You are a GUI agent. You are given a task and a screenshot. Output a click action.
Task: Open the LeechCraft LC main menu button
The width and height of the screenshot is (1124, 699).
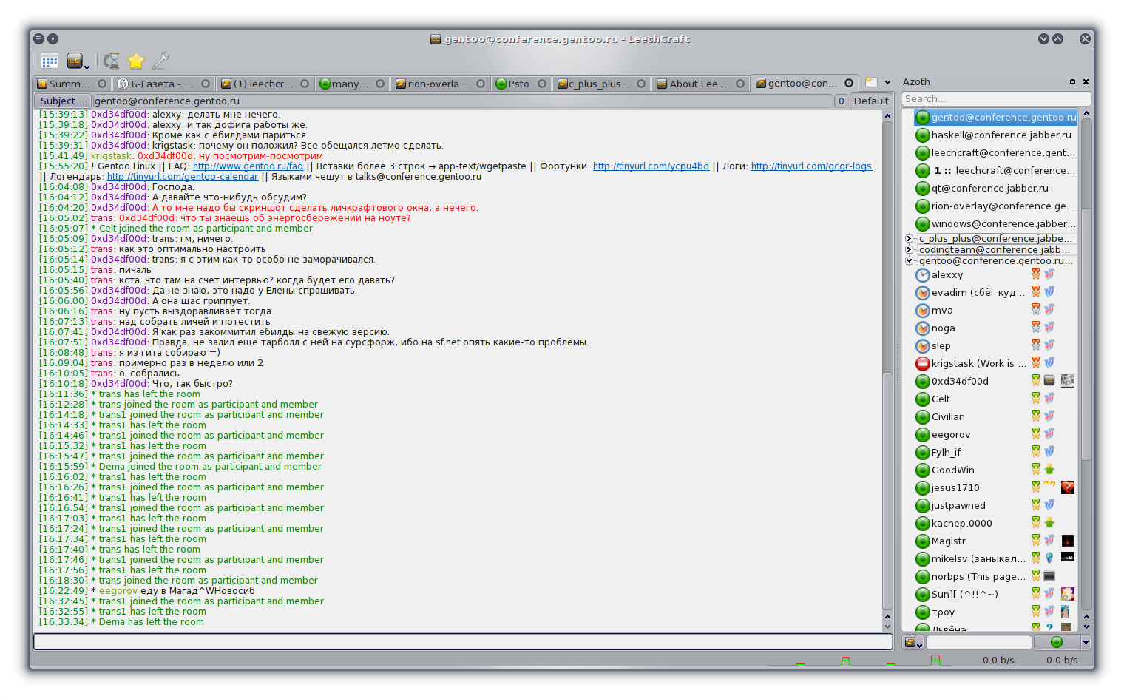(x=75, y=61)
